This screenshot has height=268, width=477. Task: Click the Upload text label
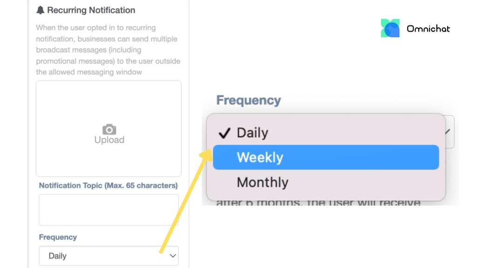(x=109, y=140)
